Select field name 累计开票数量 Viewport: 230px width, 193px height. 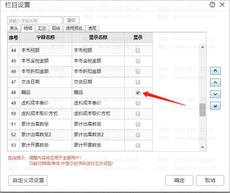[x=46, y=145]
